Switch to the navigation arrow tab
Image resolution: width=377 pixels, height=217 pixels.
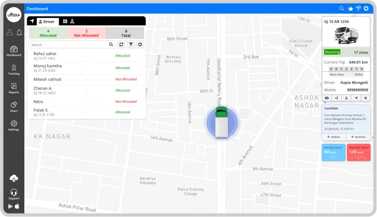[32, 21]
